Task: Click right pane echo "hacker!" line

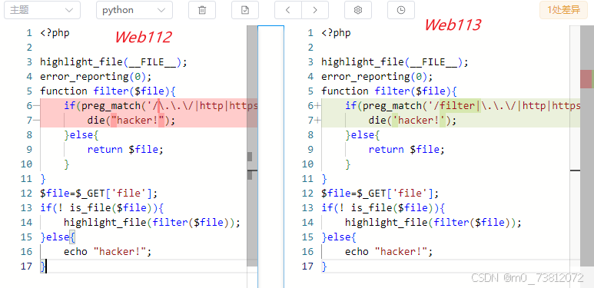Action: coord(389,252)
